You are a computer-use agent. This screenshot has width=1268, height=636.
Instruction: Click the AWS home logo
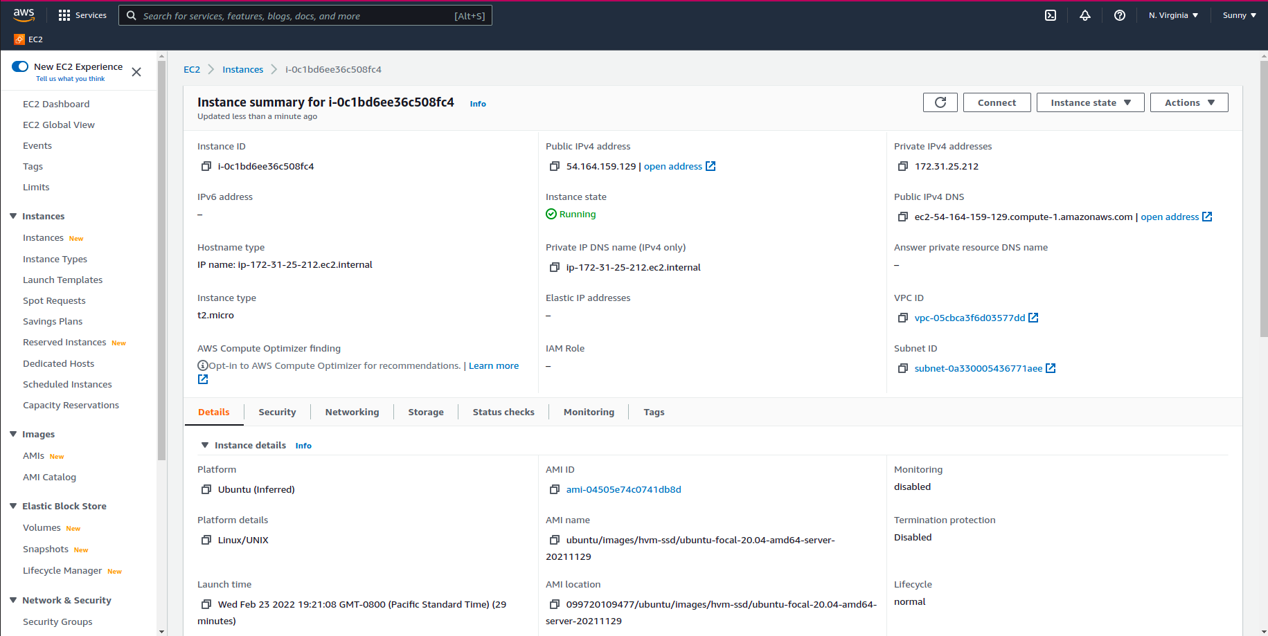point(24,15)
